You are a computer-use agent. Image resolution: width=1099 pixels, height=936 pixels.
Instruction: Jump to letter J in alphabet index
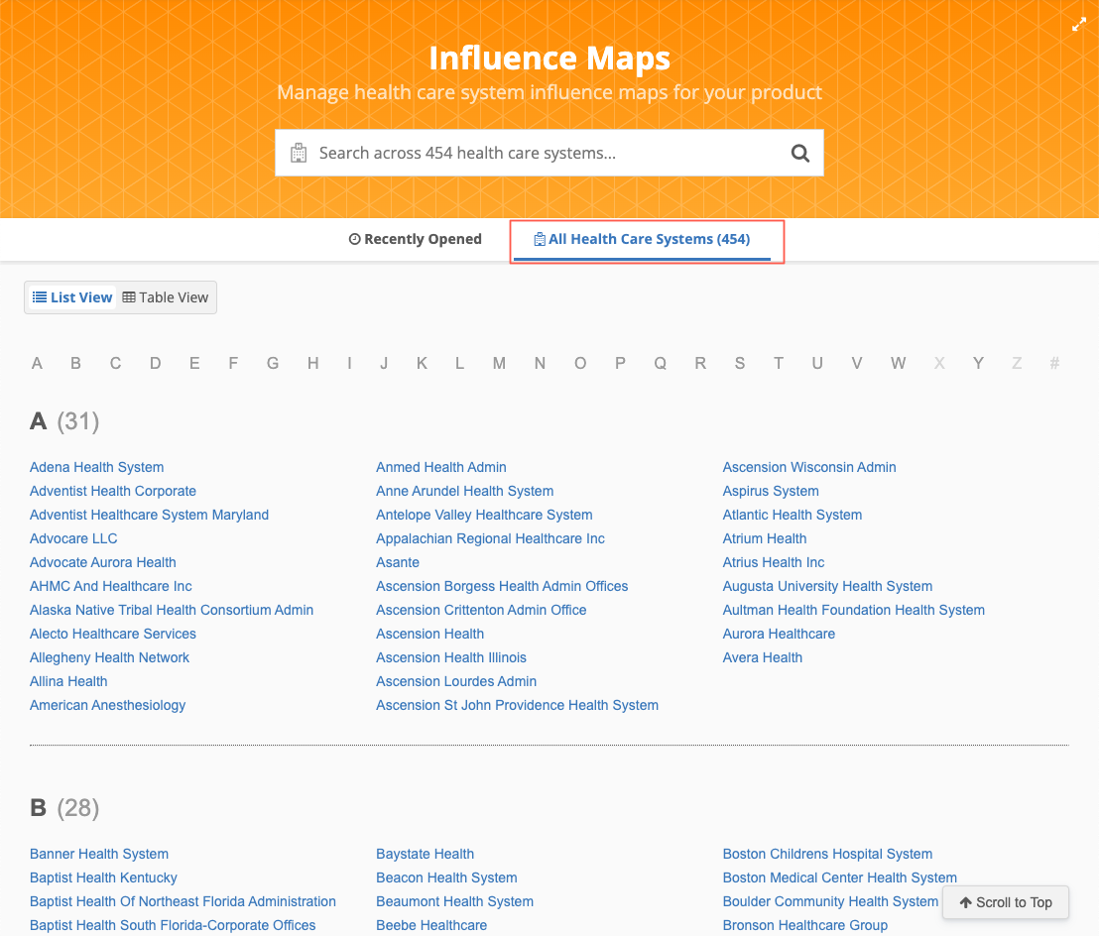(384, 363)
